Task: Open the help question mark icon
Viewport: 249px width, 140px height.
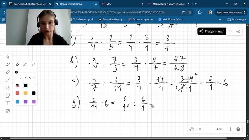Action: click(238, 129)
